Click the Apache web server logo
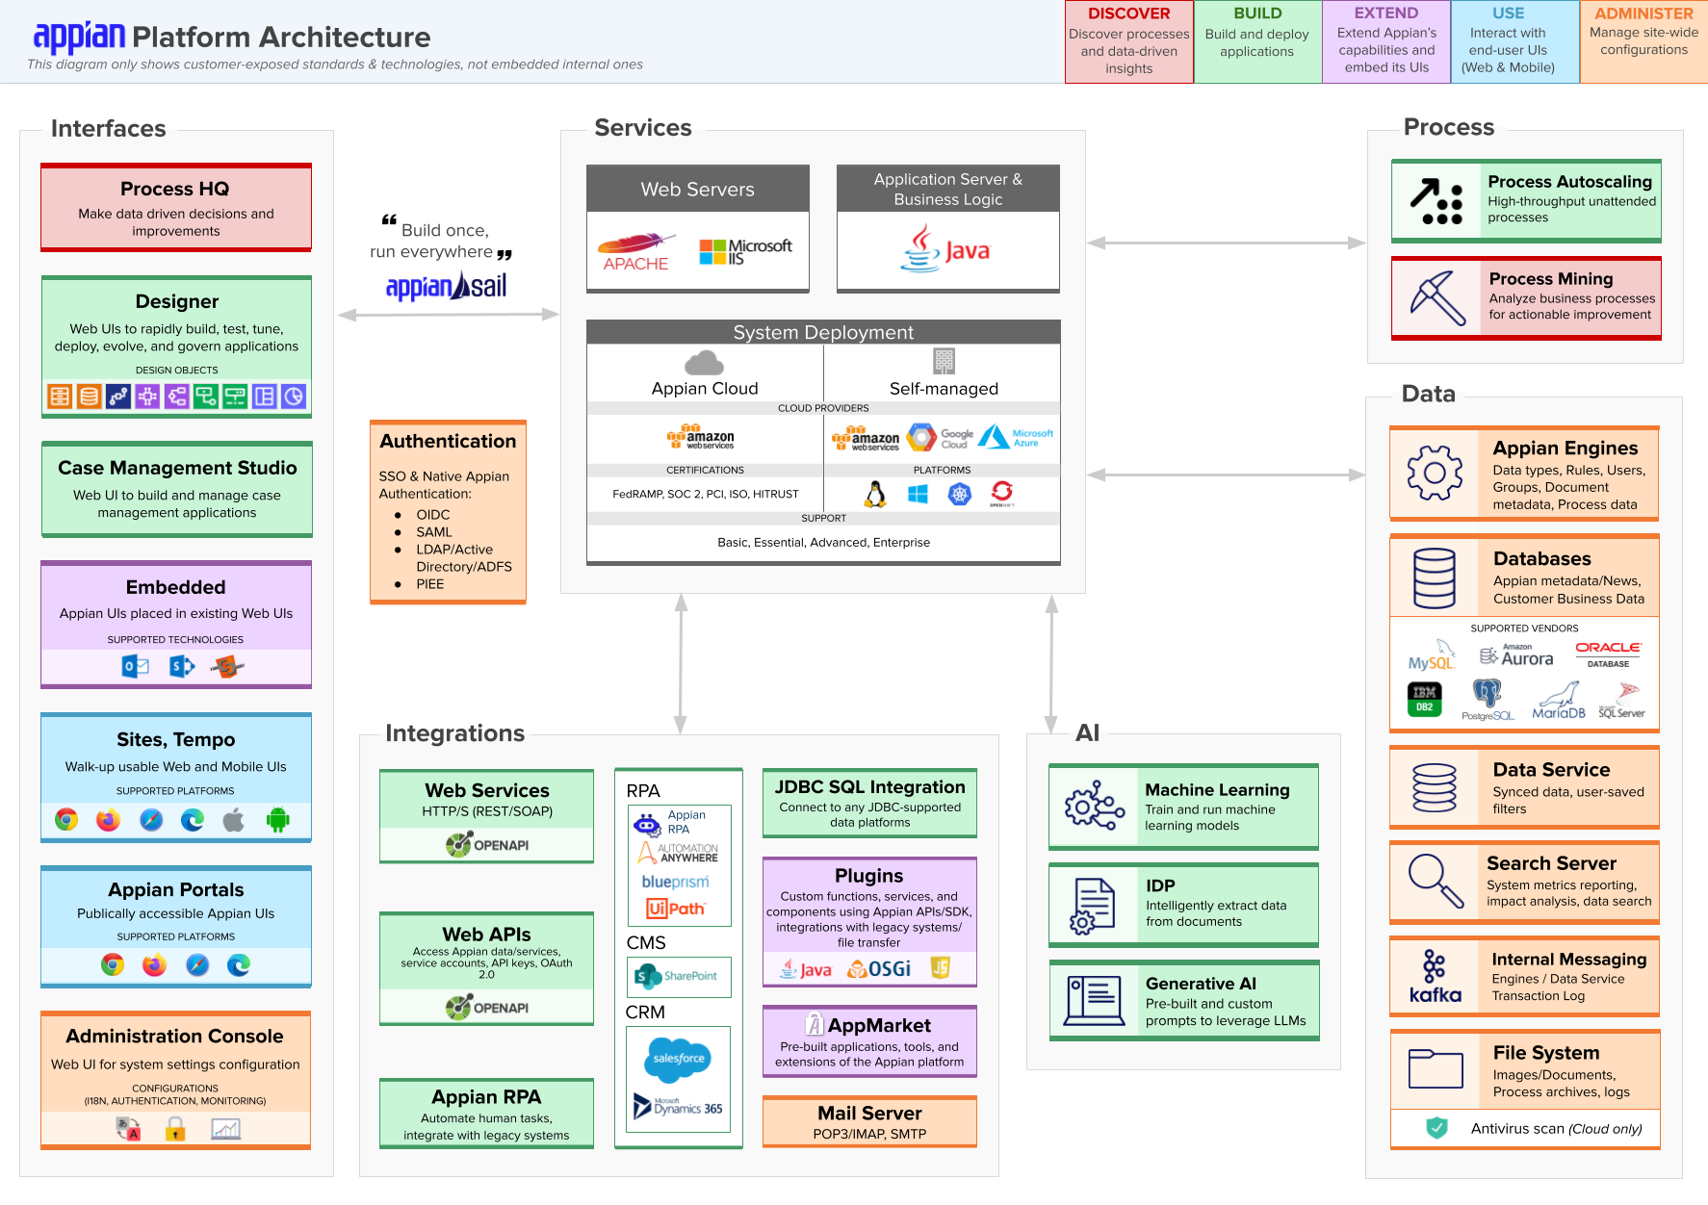The width and height of the screenshot is (1708, 1205). point(635,252)
